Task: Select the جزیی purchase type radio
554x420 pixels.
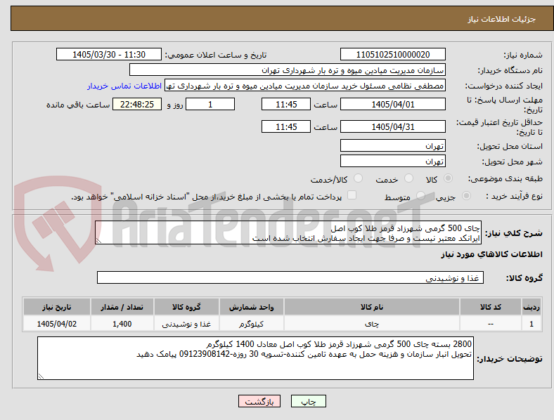Action: (x=466, y=195)
